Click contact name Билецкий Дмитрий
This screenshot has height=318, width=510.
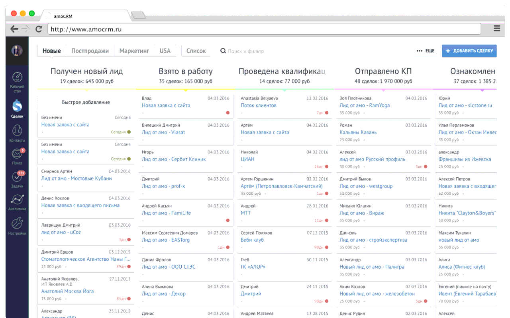click(161, 125)
